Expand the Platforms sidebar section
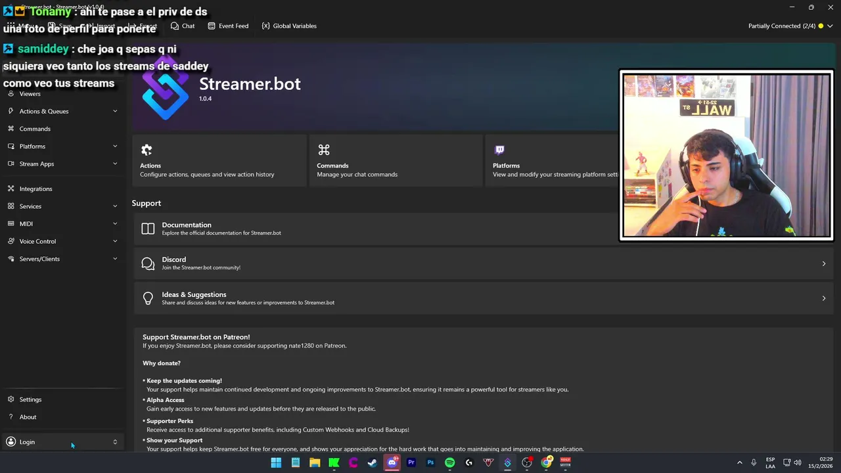The width and height of the screenshot is (841, 473). click(62, 146)
